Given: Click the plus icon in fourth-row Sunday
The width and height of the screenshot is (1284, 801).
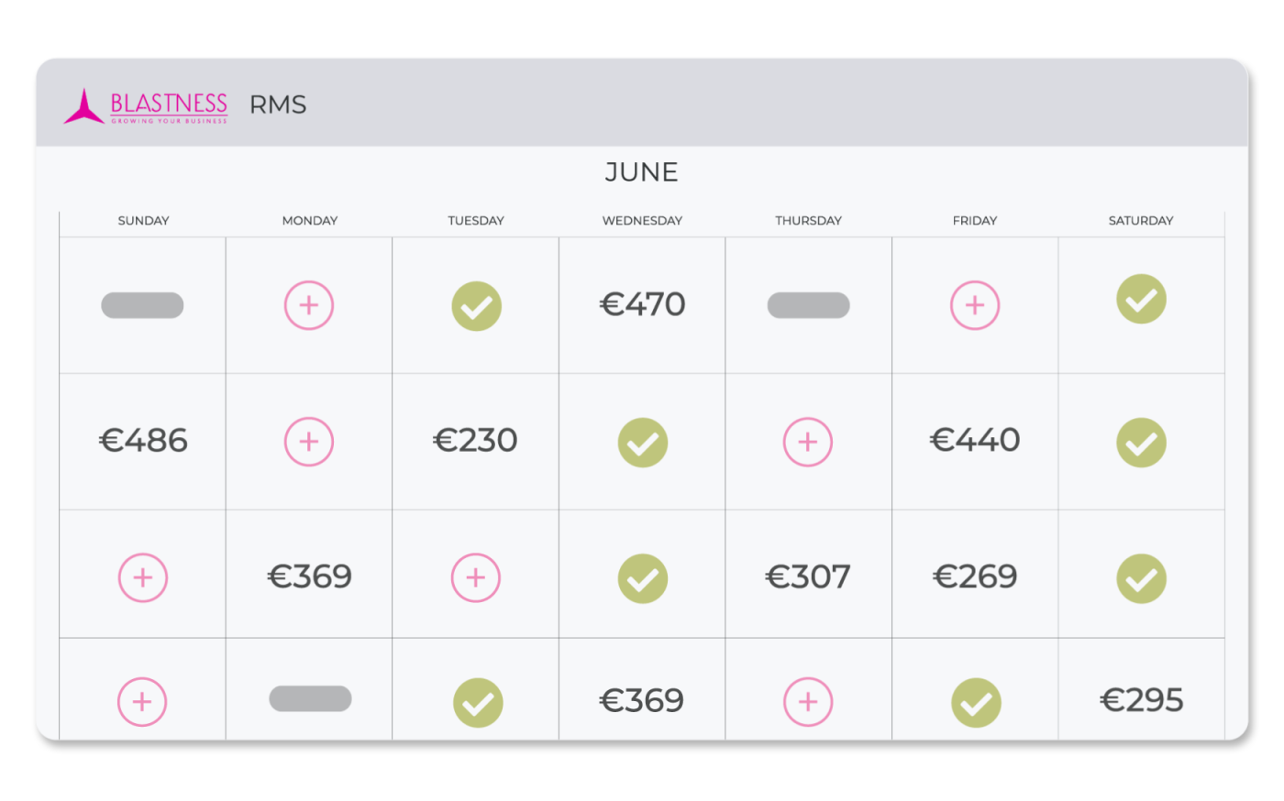Looking at the screenshot, I should tap(143, 702).
